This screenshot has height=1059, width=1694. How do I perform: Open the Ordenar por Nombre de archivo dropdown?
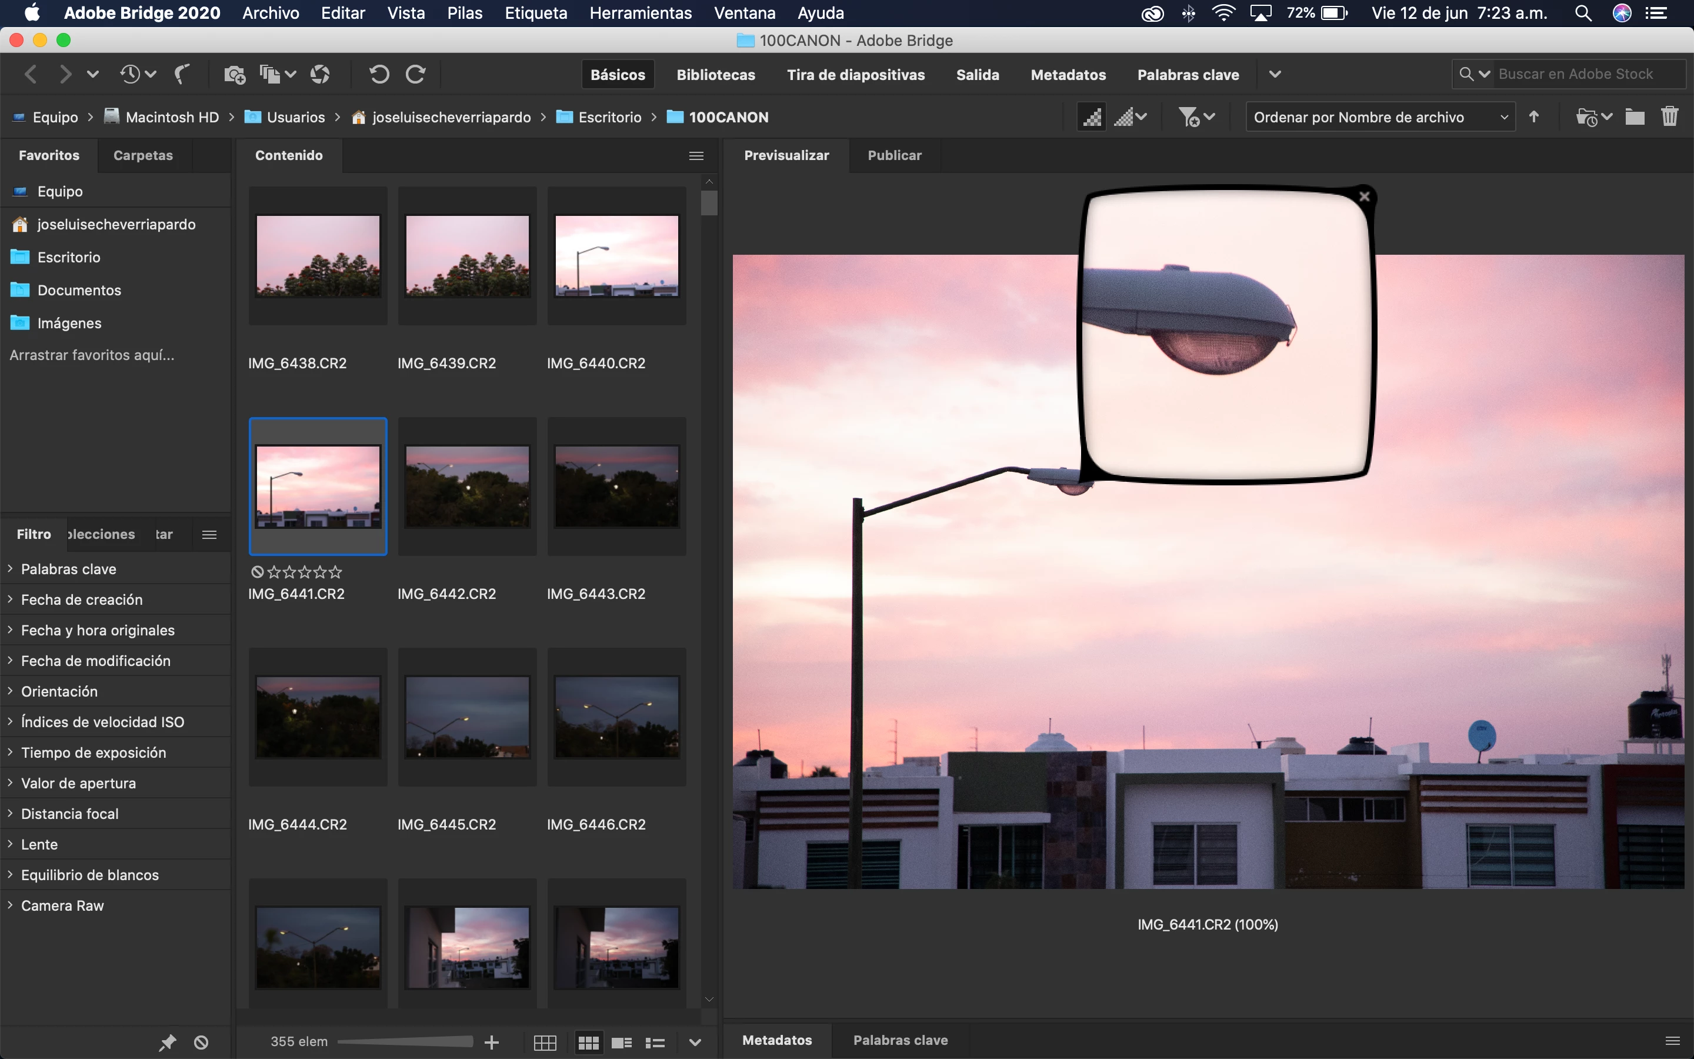[1380, 117]
